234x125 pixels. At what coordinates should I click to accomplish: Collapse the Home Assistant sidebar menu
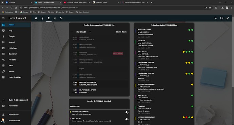coord(3,18)
